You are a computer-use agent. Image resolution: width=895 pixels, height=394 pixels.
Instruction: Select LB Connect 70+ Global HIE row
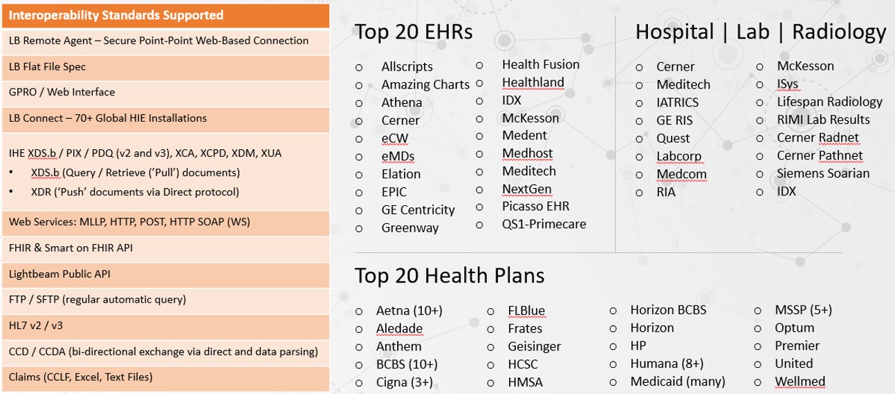tap(165, 118)
